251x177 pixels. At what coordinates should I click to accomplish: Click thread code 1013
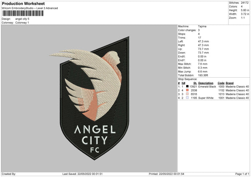click(x=221, y=94)
